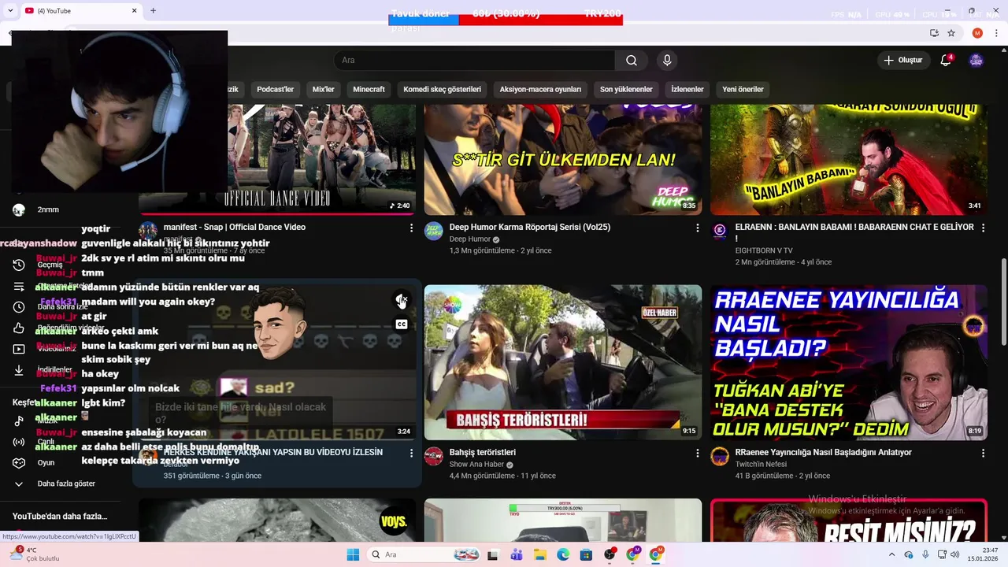Select the Aksiyon-macera oyunları chip
1008x567 pixels.
(x=540, y=89)
